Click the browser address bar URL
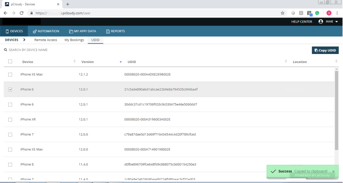Image resolution: width=343 pixels, height=183 pixels. (63, 13)
